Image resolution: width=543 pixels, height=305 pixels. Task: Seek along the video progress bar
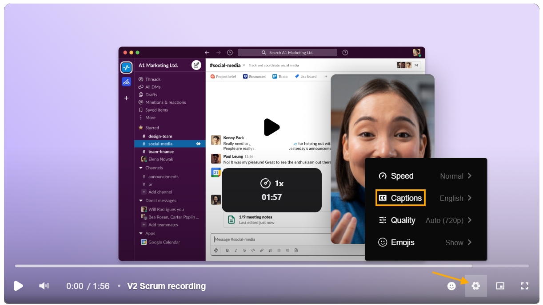click(x=271, y=266)
